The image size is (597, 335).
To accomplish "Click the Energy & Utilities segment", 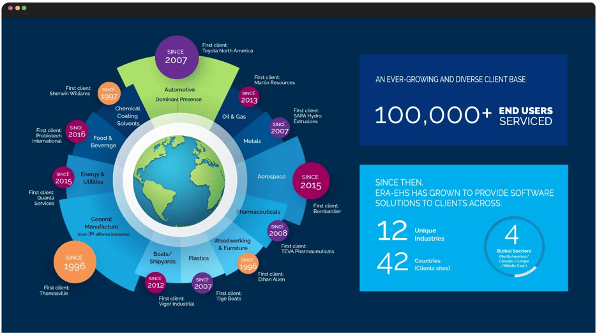I will pos(93,178).
